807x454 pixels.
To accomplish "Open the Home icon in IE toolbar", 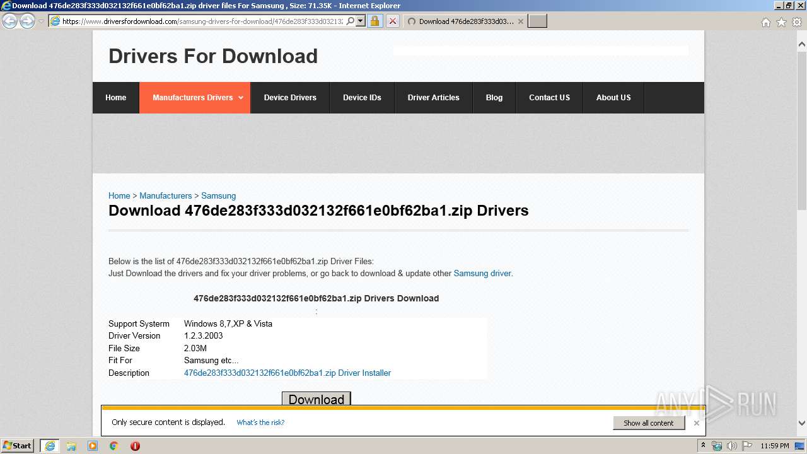I will [765, 22].
